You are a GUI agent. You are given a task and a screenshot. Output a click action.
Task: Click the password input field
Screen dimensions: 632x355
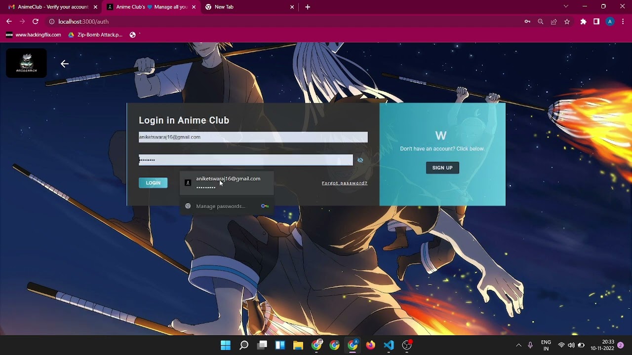[x=246, y=160]
